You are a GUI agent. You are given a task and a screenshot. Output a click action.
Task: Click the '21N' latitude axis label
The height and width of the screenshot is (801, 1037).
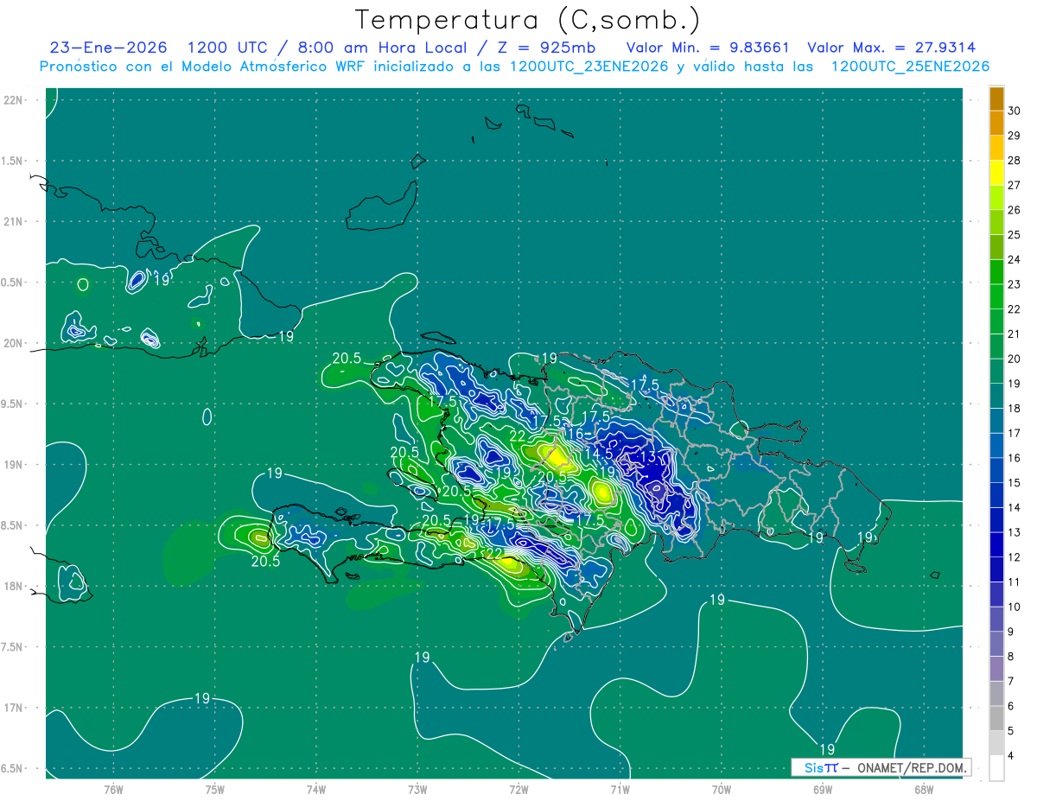coord(13,221)
